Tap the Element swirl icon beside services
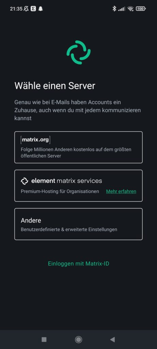Image resolution: width=157 pixels, height=349 pixels. pos(25,181)
